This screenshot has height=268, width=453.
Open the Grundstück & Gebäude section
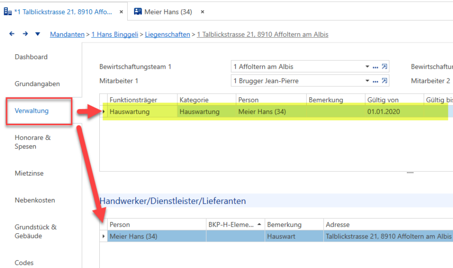[36, 231]
